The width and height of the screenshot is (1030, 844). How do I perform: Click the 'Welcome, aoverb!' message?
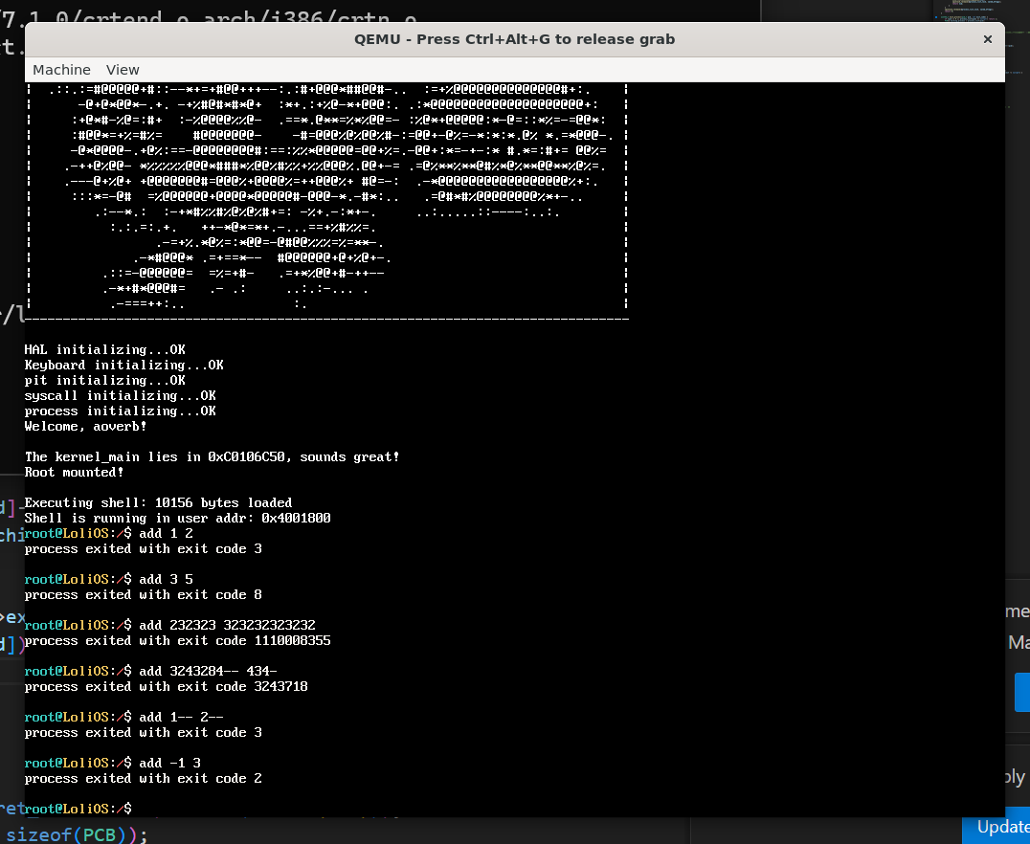click(x=85, y=426)
